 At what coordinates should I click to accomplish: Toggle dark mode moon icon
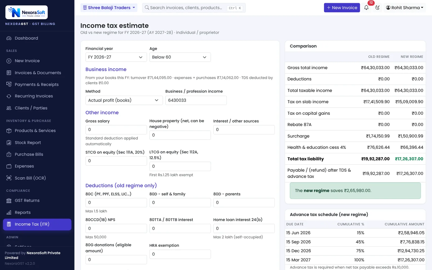coord(377,8)
